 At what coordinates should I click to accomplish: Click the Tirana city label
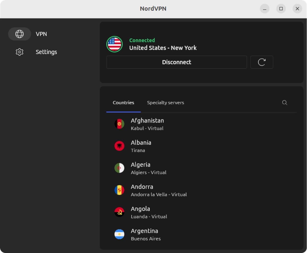click(x=138, y=150)
